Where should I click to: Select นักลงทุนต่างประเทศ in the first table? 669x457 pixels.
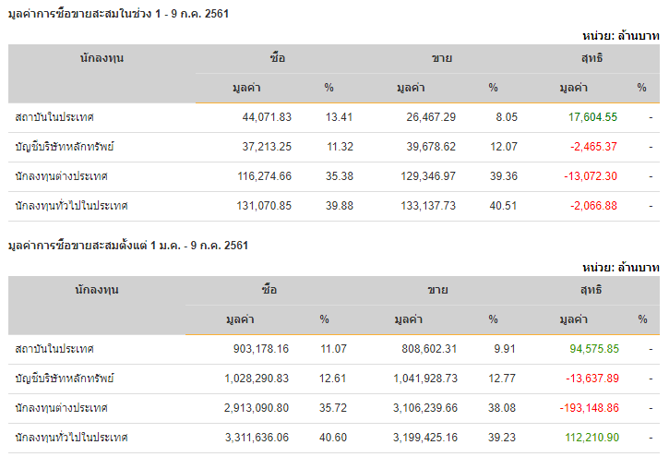coord(61,176)
